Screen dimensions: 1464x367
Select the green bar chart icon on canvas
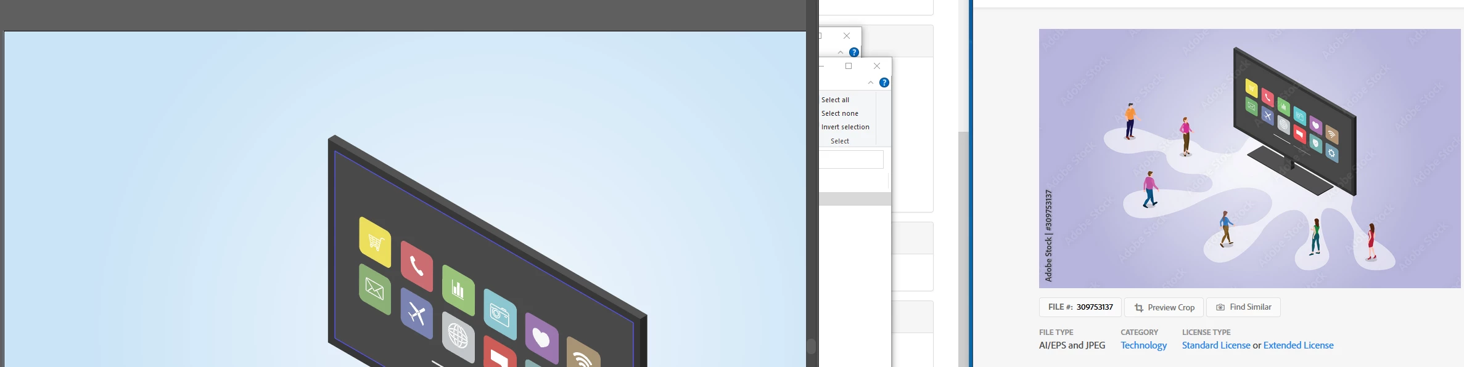click(458, 290)
